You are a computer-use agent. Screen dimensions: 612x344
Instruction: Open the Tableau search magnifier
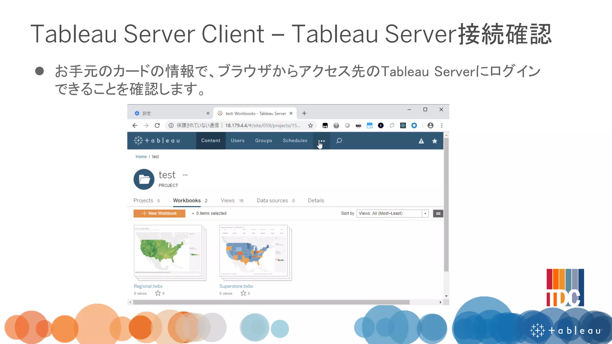pos(339,141)
